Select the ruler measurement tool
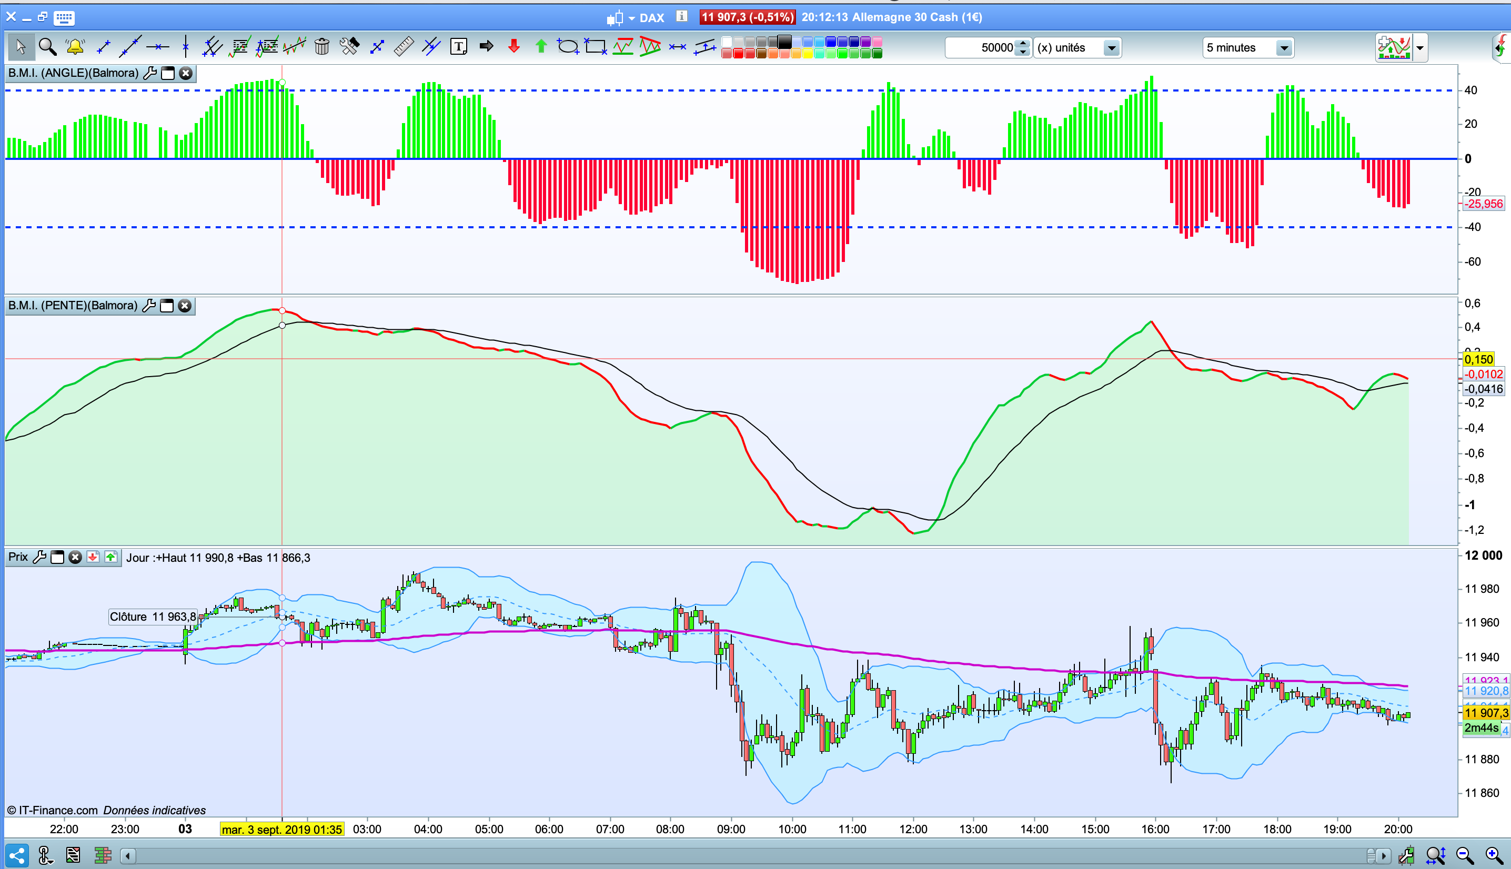Image resolution: width=1511 pixels, height=869 pixels. [404, 46]
